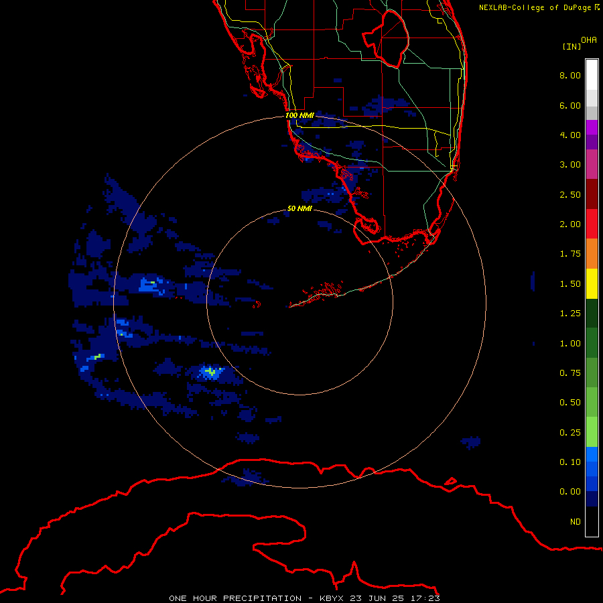
Task: Click the 8.00 legend value
Action: tap(570, 75)
